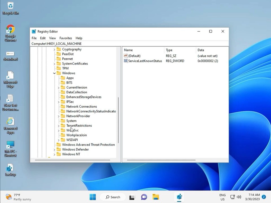Click the Registry Editor title bar icon

34,31
